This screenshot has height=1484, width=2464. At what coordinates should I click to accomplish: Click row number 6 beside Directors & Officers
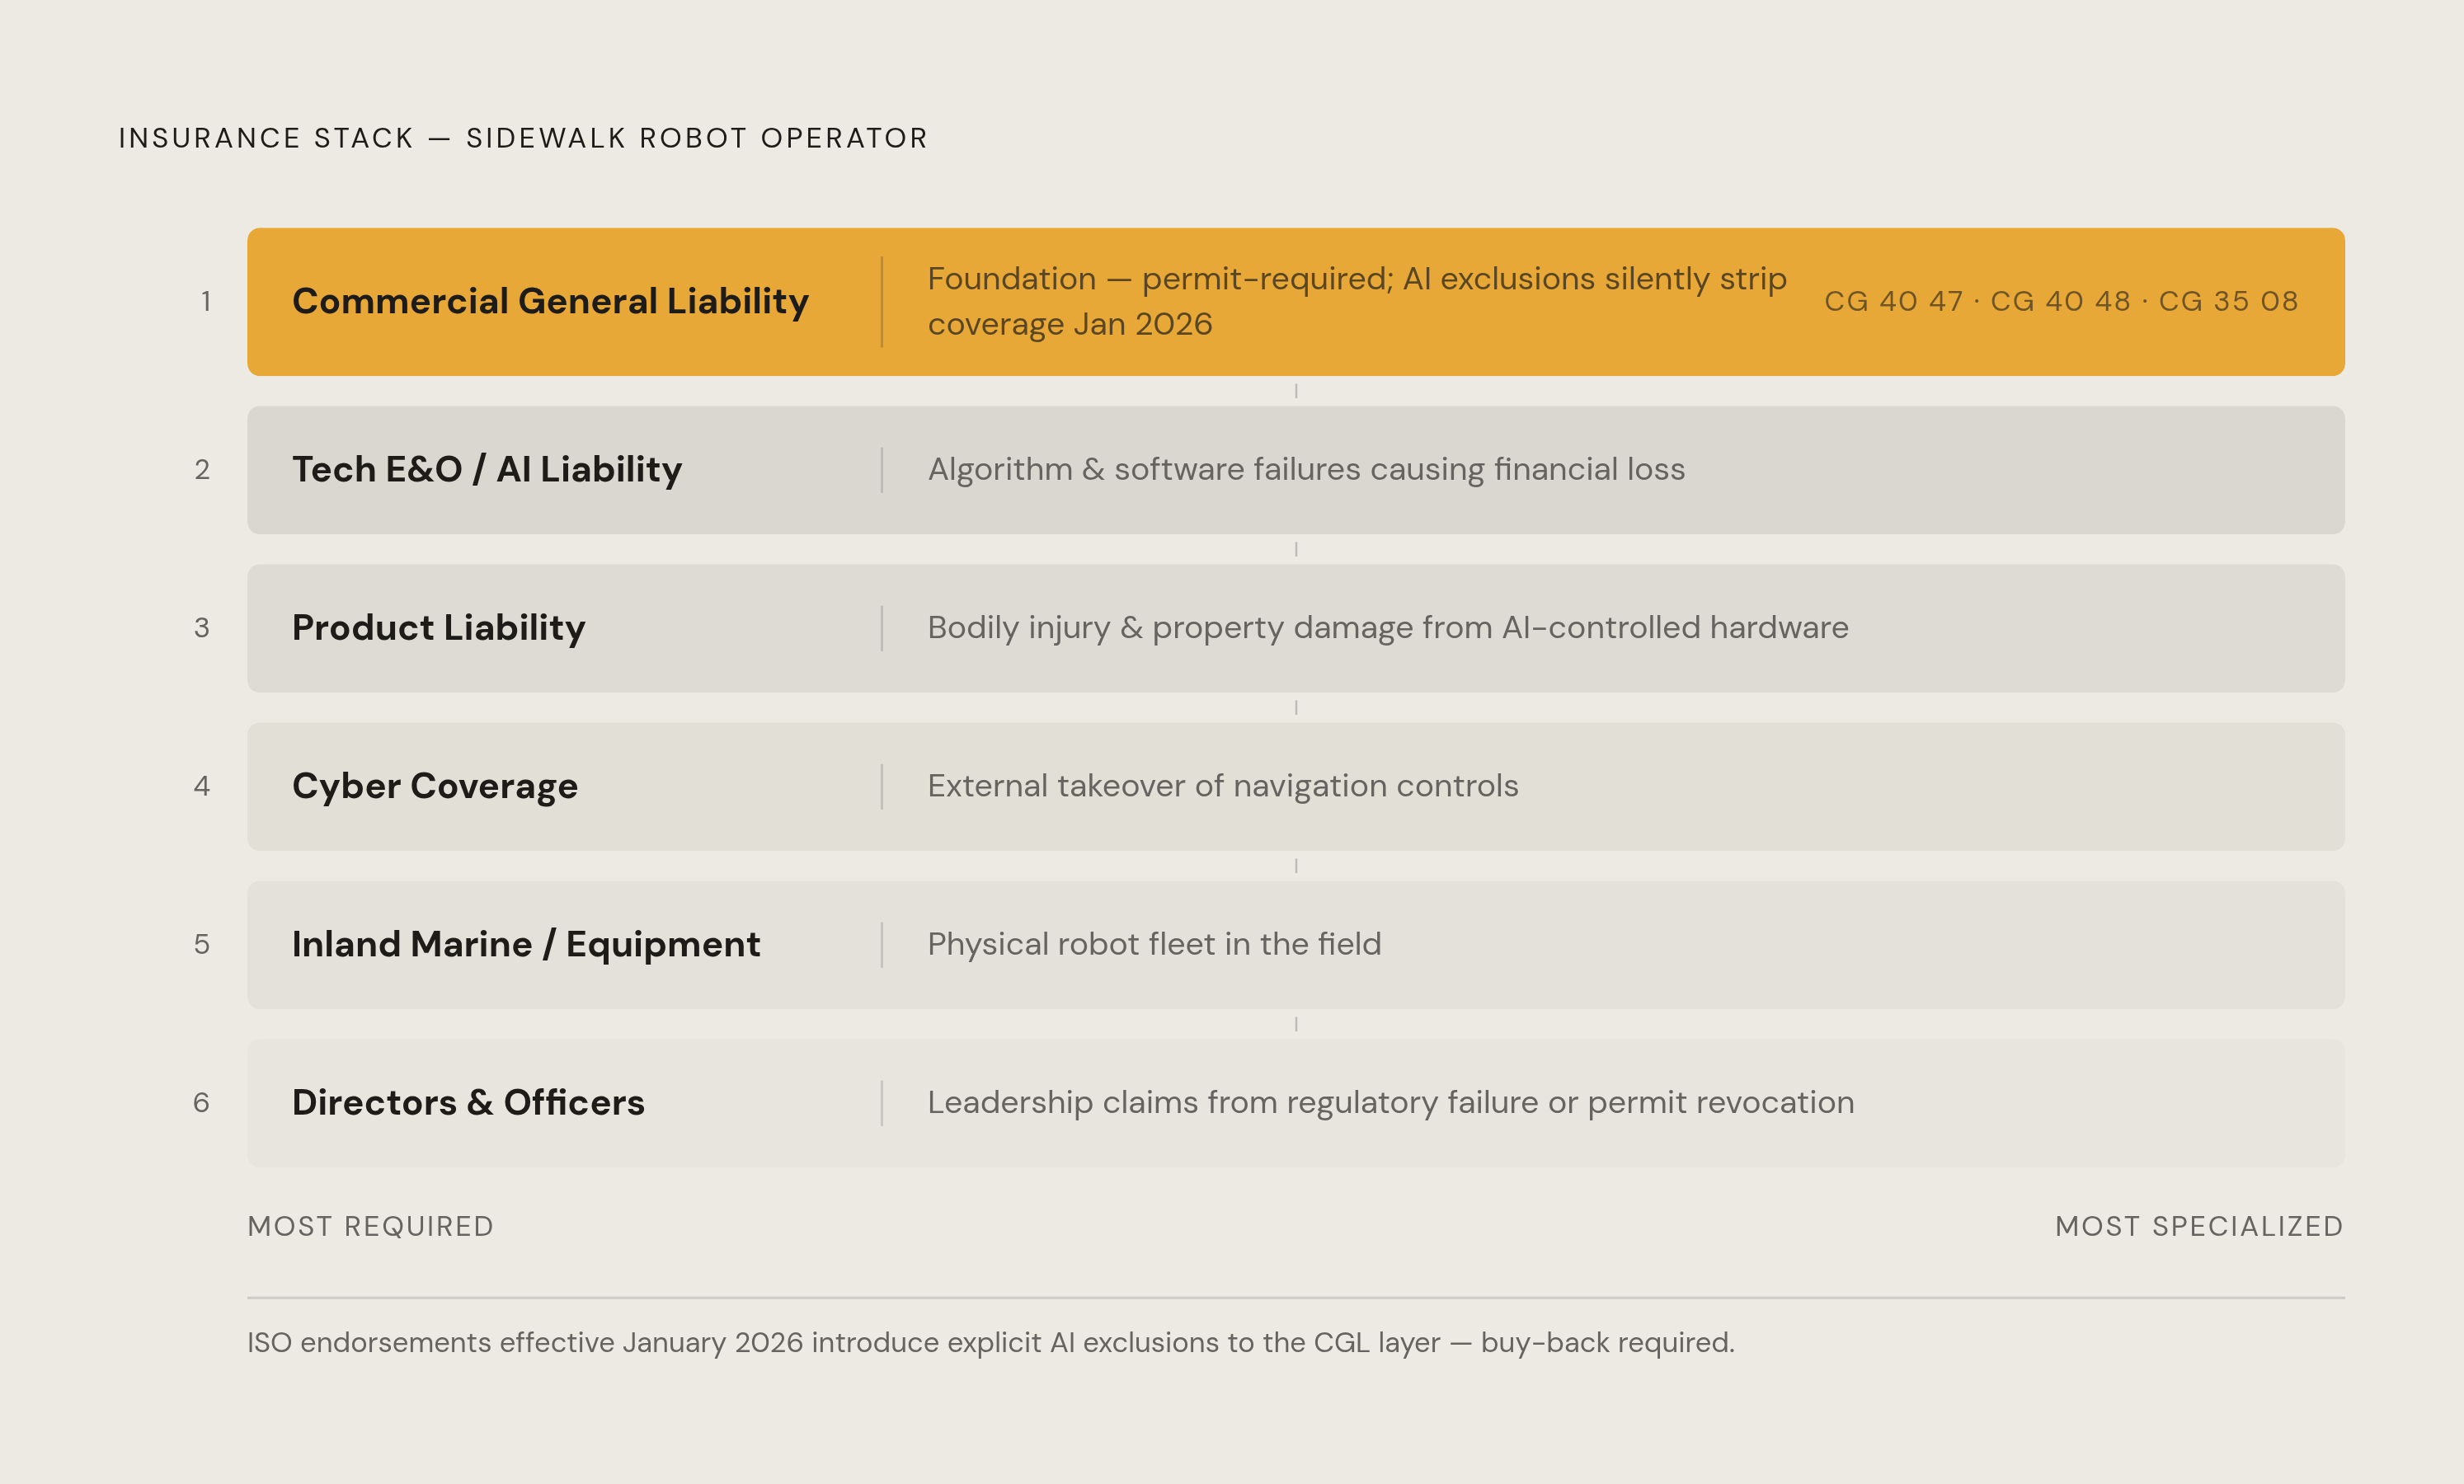tap(202, 1102)
